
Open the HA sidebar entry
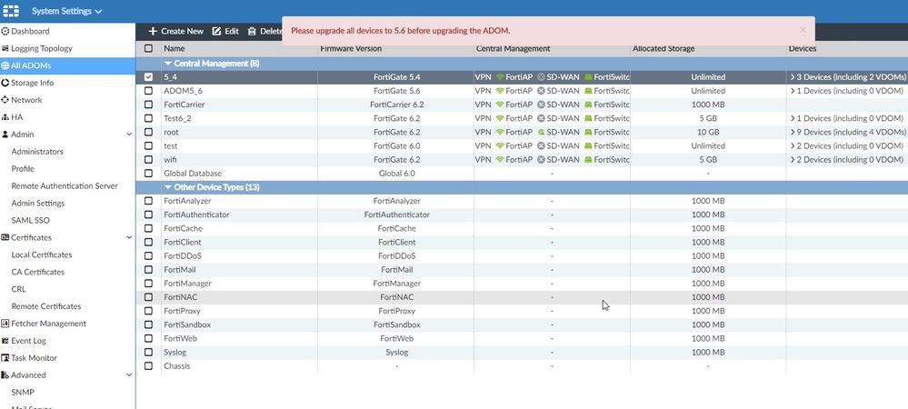(x=16, y=117)
